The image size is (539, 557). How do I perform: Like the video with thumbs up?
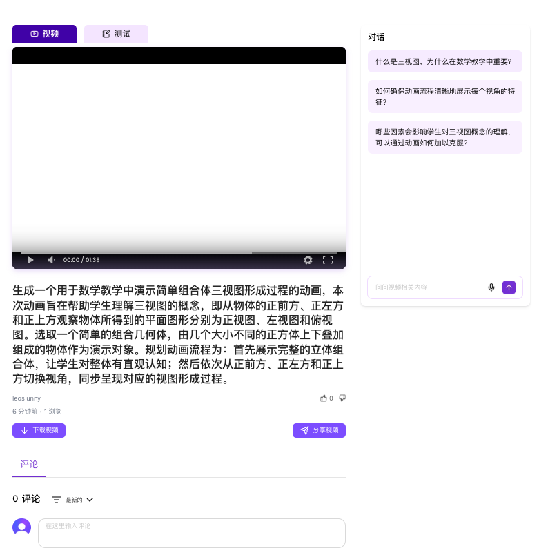coord(324,398)
